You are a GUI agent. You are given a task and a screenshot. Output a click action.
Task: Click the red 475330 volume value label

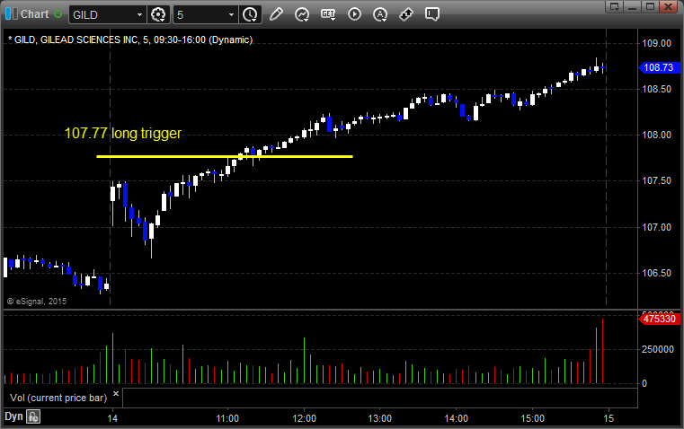pos(659,319)
